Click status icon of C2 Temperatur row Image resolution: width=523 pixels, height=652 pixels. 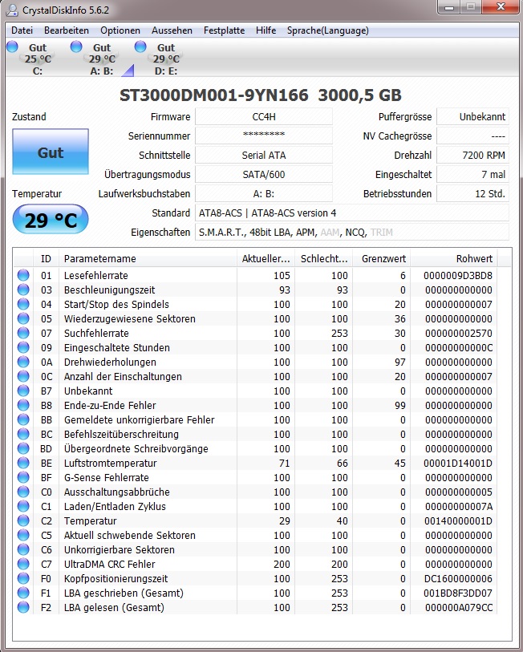point(23,520)
